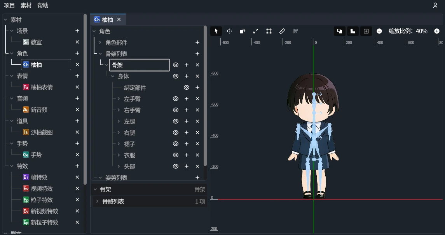Add a new pose to 姿势列表
This screenshot has width=445, height=235.
(x=197, y=178)
